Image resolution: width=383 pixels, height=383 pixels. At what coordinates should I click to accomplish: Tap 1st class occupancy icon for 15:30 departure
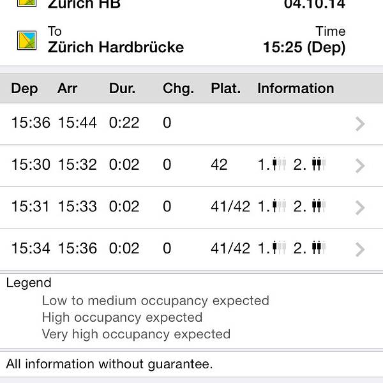pyautogui.click(x=278, y=165)
